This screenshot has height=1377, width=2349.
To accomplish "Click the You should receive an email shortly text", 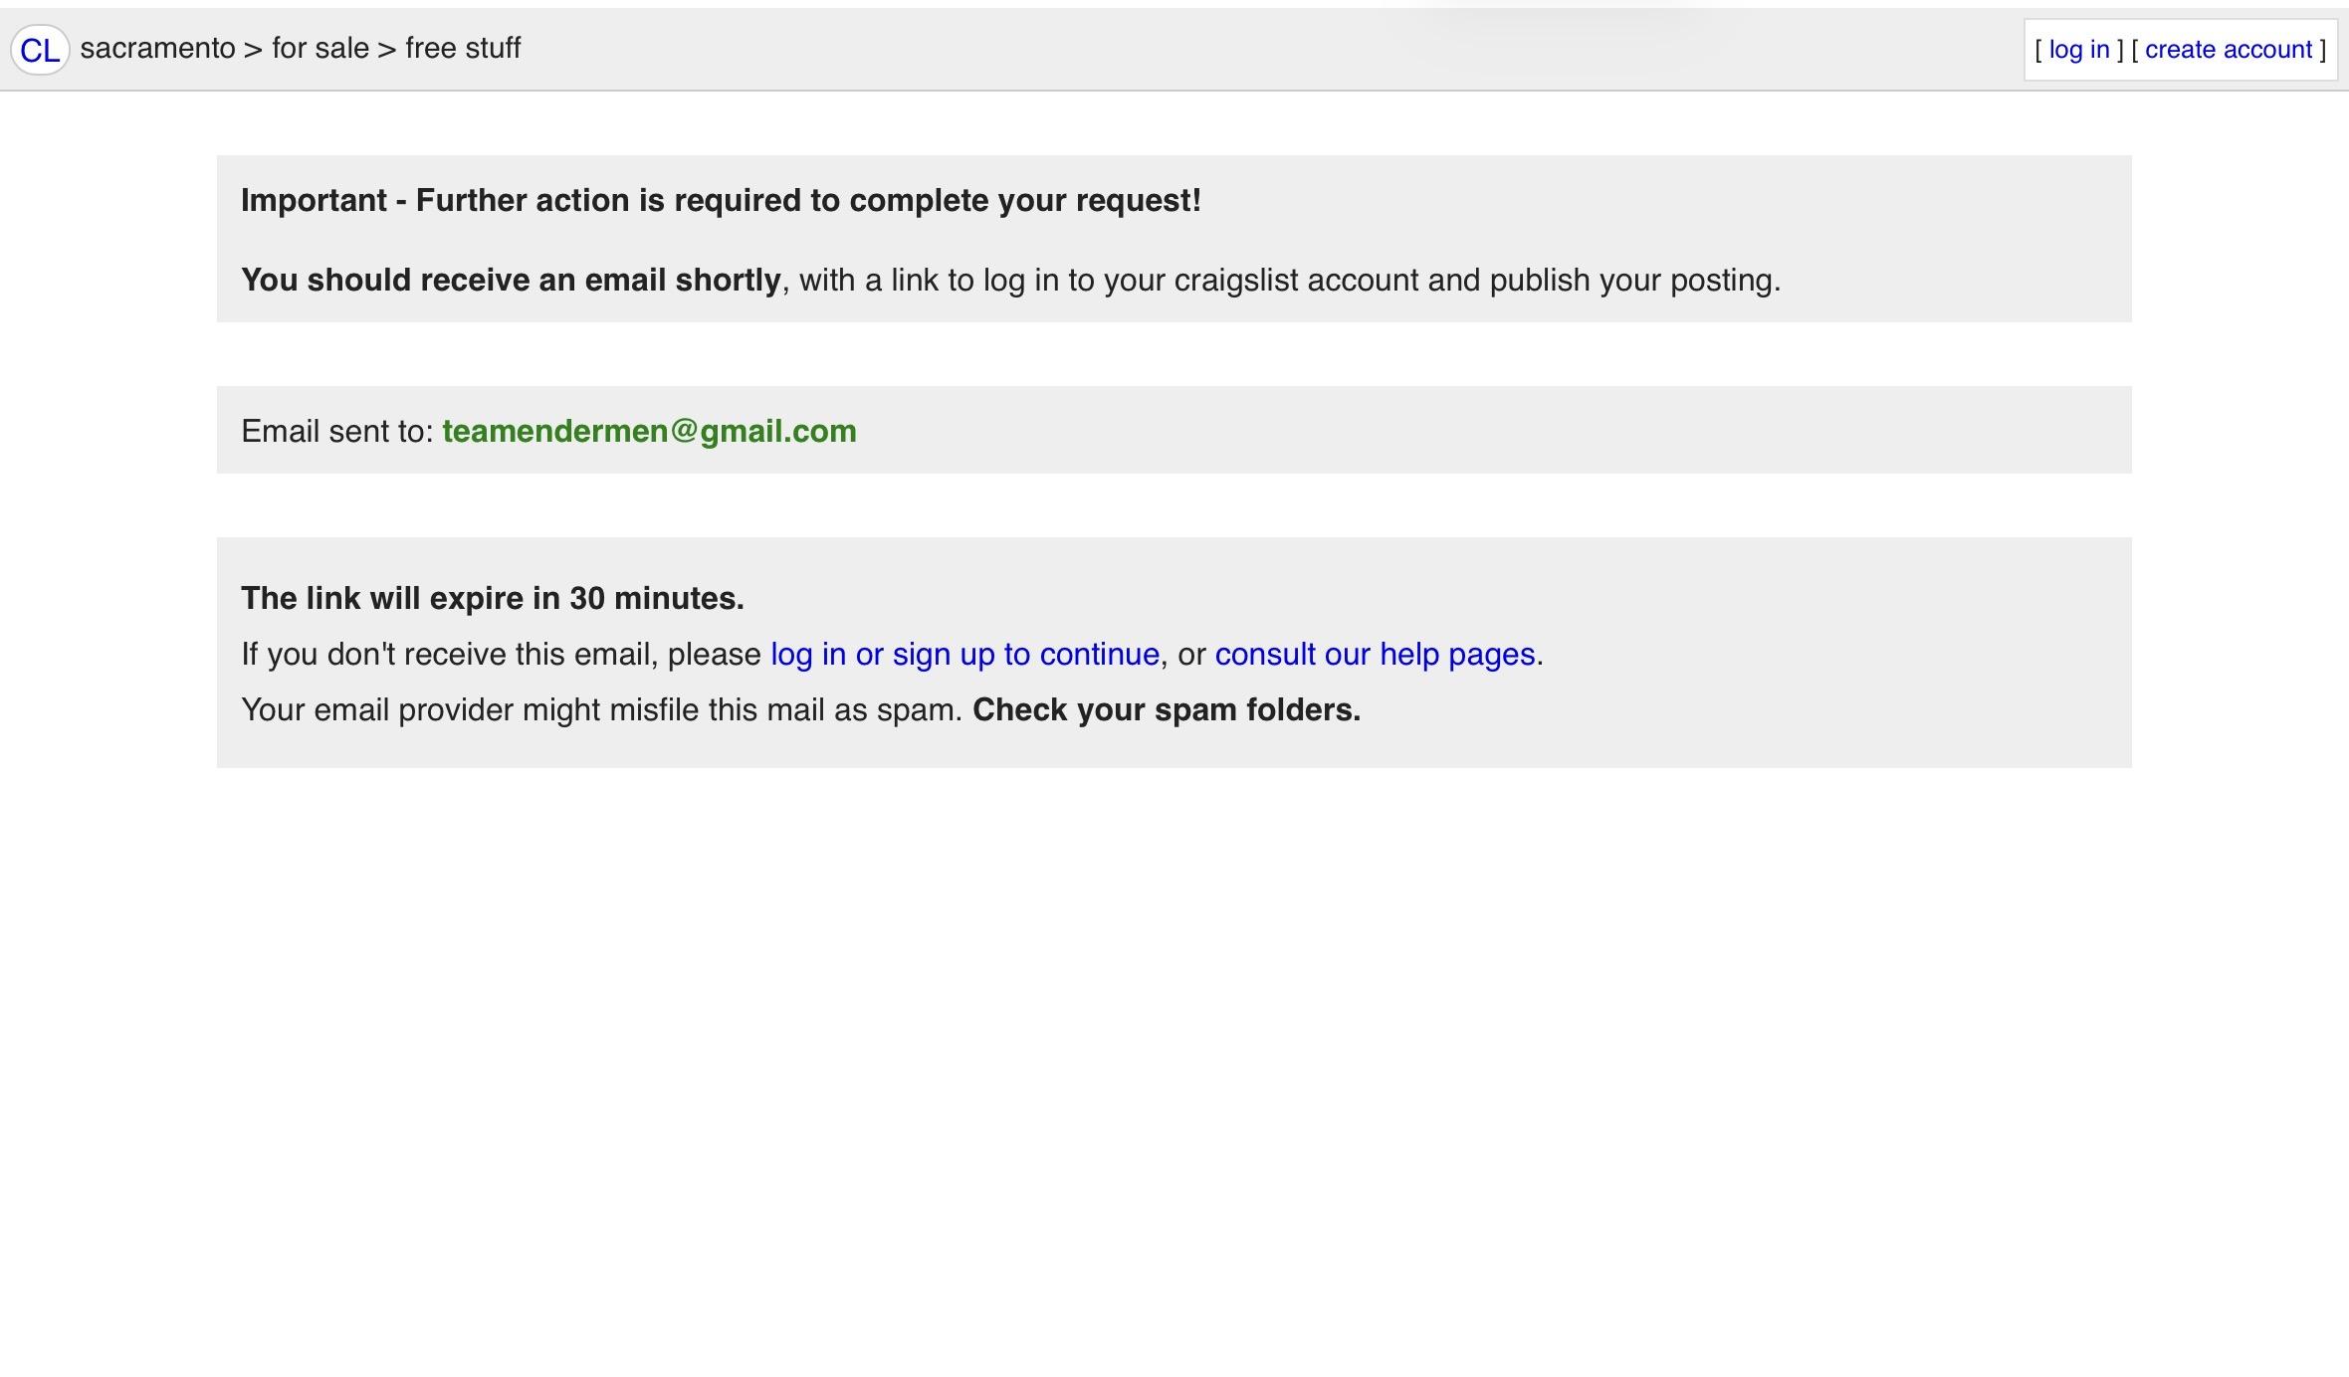I will [x=511, y=280].
